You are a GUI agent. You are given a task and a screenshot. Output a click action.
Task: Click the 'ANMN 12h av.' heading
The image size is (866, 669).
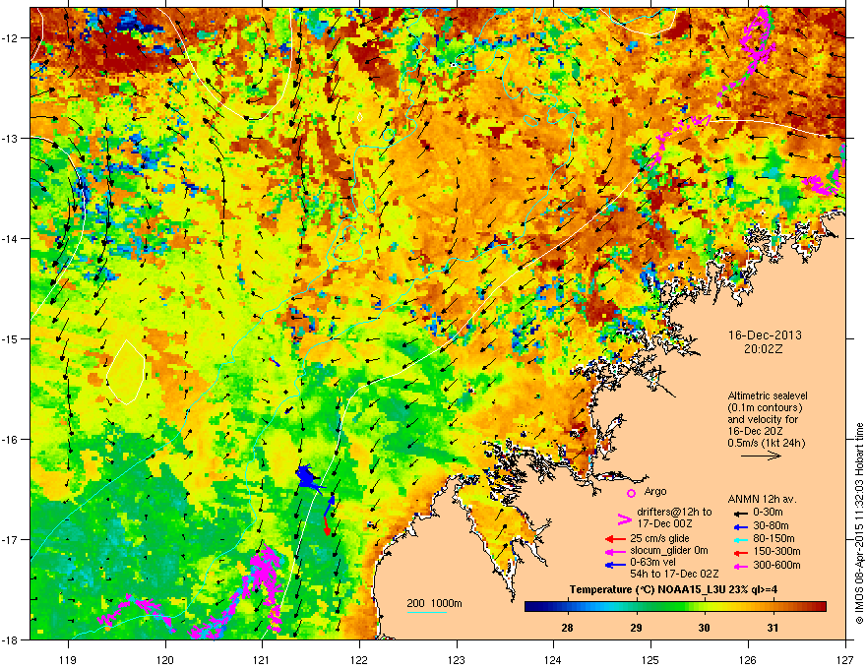(762, 499)
